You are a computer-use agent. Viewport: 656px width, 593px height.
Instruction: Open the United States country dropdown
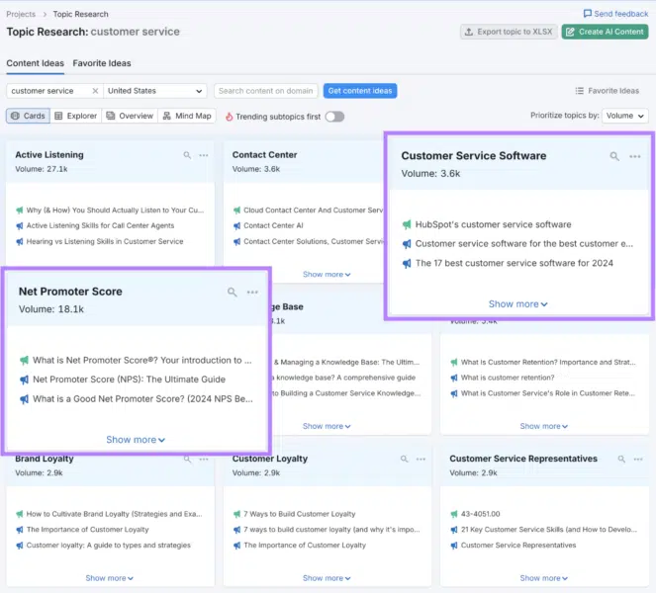point(154,91)
